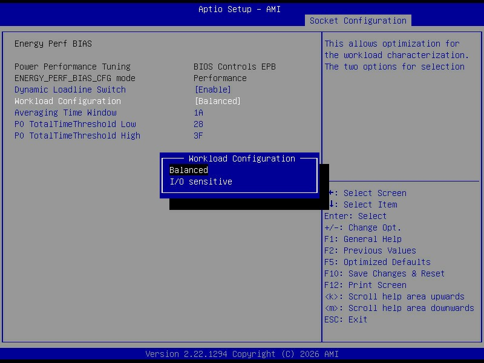Viewport: 484px width, 363px height.
Task: Click the Enter: Select hint
Action: pos(355,216)
